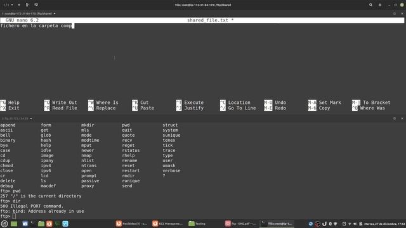
Task: Open the session switcher 1/1 dropdown
Action: pos(8,4)
